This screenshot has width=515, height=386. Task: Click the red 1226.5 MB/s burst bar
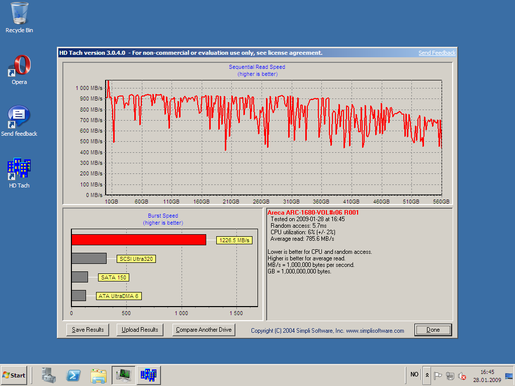pyautogui.click(x=139, y=240)
